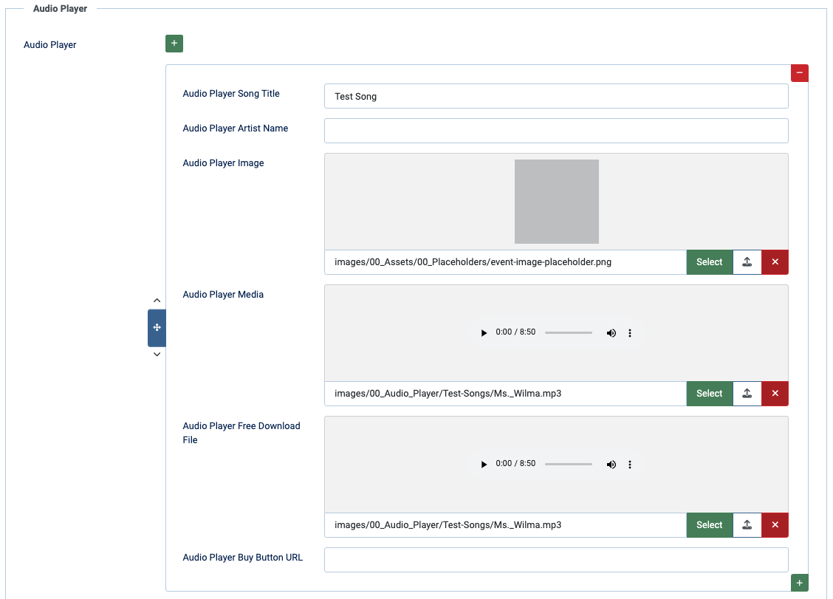
Task: Clear the Audio Player Image path
Action: click(x=775, y=262)
